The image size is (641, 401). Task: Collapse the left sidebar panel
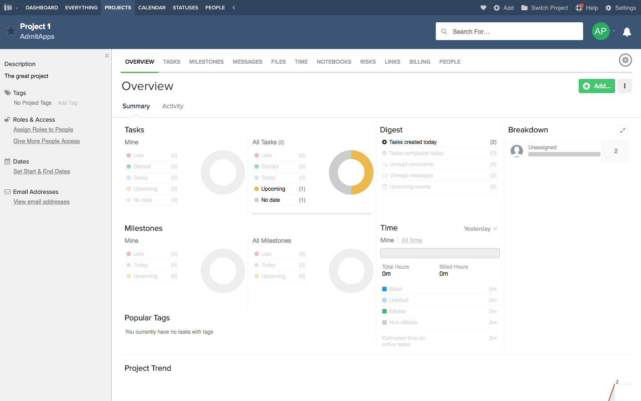[107, 56]
